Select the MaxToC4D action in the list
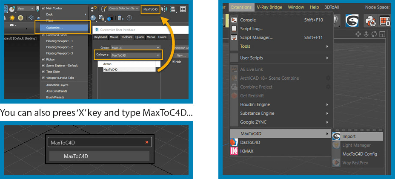Image resolution: width=395 pixels, height=179 pixels. click(x=129, y=69)
